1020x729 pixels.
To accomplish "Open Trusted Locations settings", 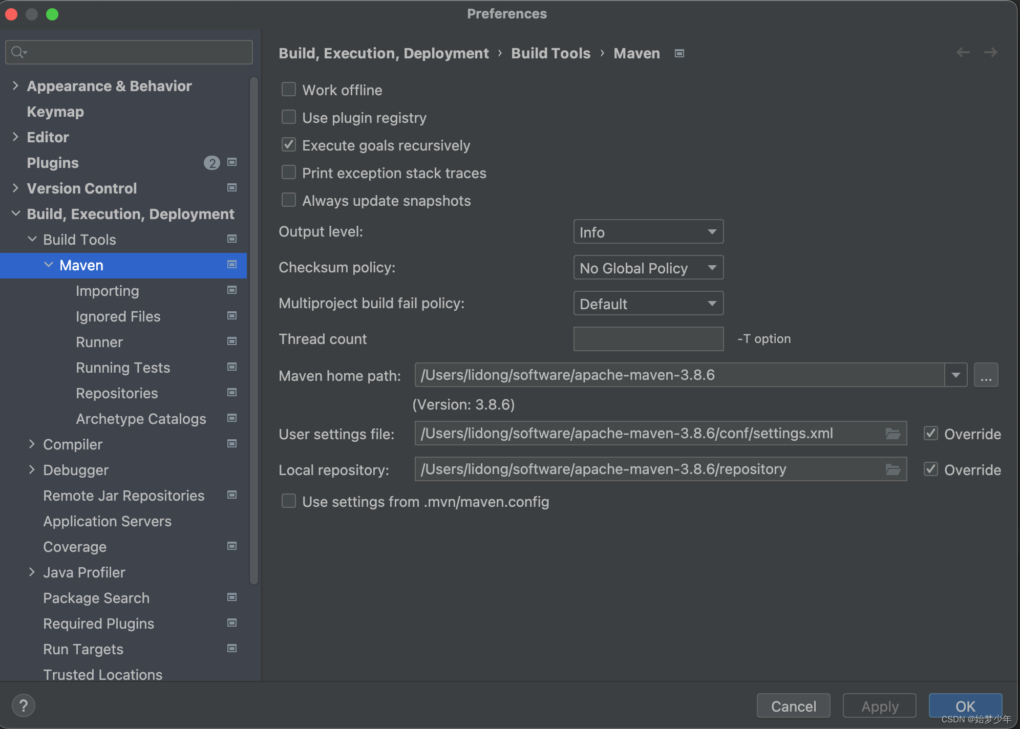I will coord(103,674).
